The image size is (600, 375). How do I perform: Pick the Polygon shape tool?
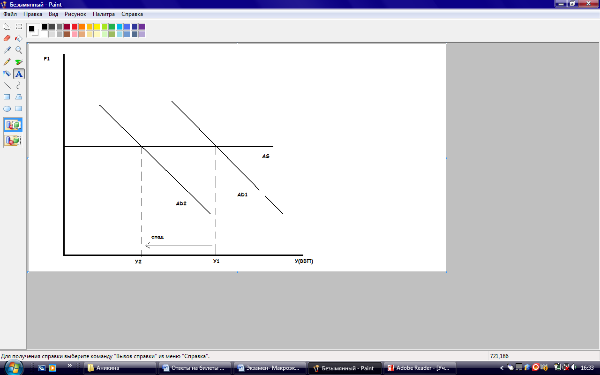coord(19,97)
